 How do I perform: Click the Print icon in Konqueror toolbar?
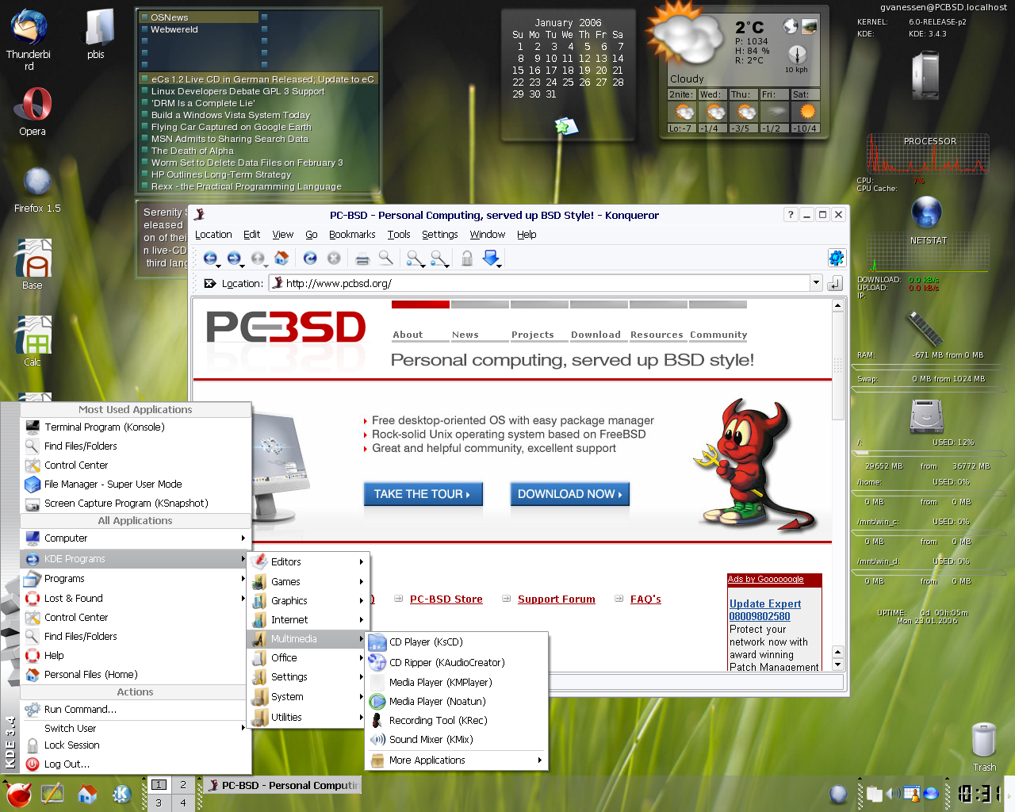[x=362, y=259]
